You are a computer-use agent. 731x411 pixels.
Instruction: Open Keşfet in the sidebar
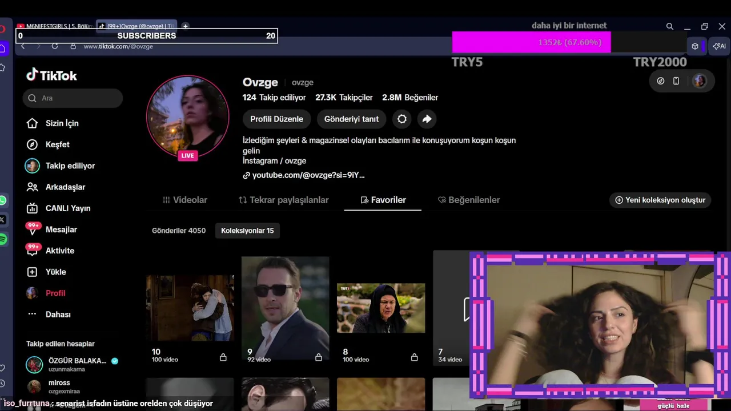coord(57,144)
